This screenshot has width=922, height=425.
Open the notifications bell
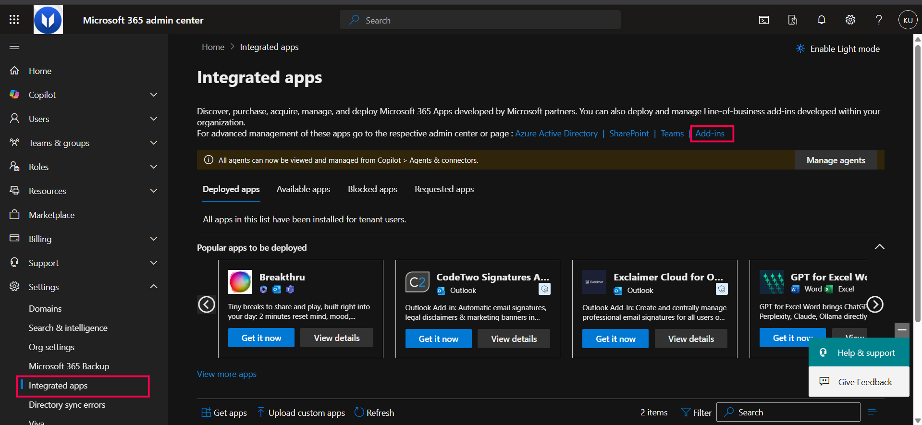click(x=822, y=20)
